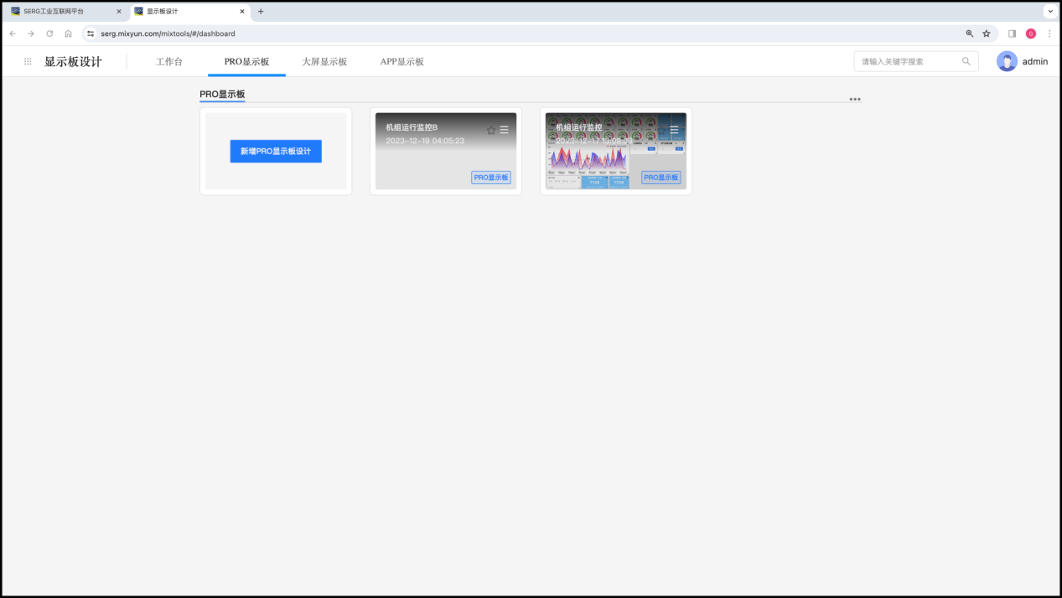
Task: Click PRO显示板 tag on 机组运行监控B card
Action: point(490,178)
